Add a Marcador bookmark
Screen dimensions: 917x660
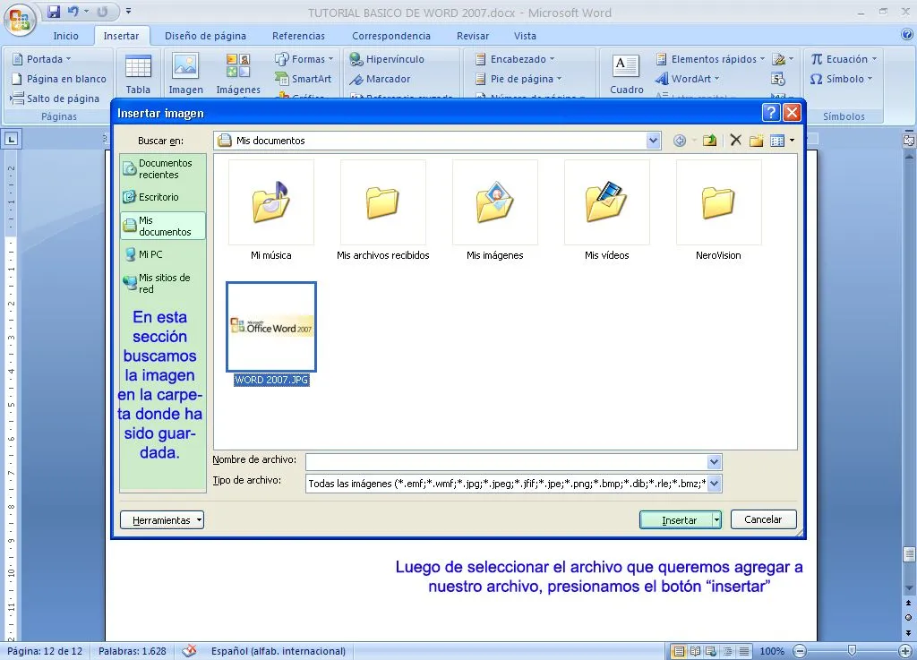380,79
